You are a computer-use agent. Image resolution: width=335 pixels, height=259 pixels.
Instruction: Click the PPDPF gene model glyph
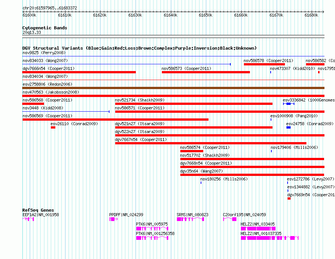point(114,219)
